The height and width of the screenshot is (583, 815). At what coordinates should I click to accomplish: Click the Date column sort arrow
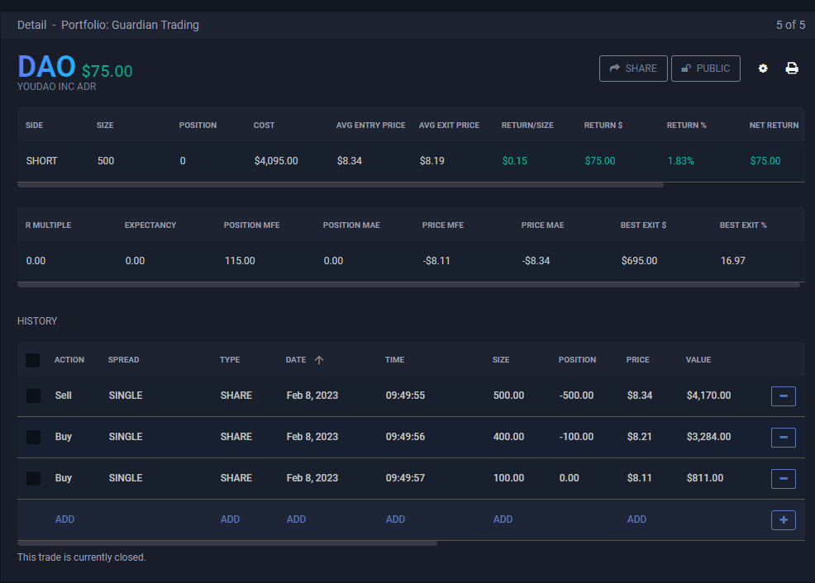click(x=319, y=360)
